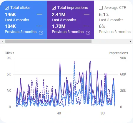
Task: Uncheck the Total impressions checkbox
Action: [54, 8]
